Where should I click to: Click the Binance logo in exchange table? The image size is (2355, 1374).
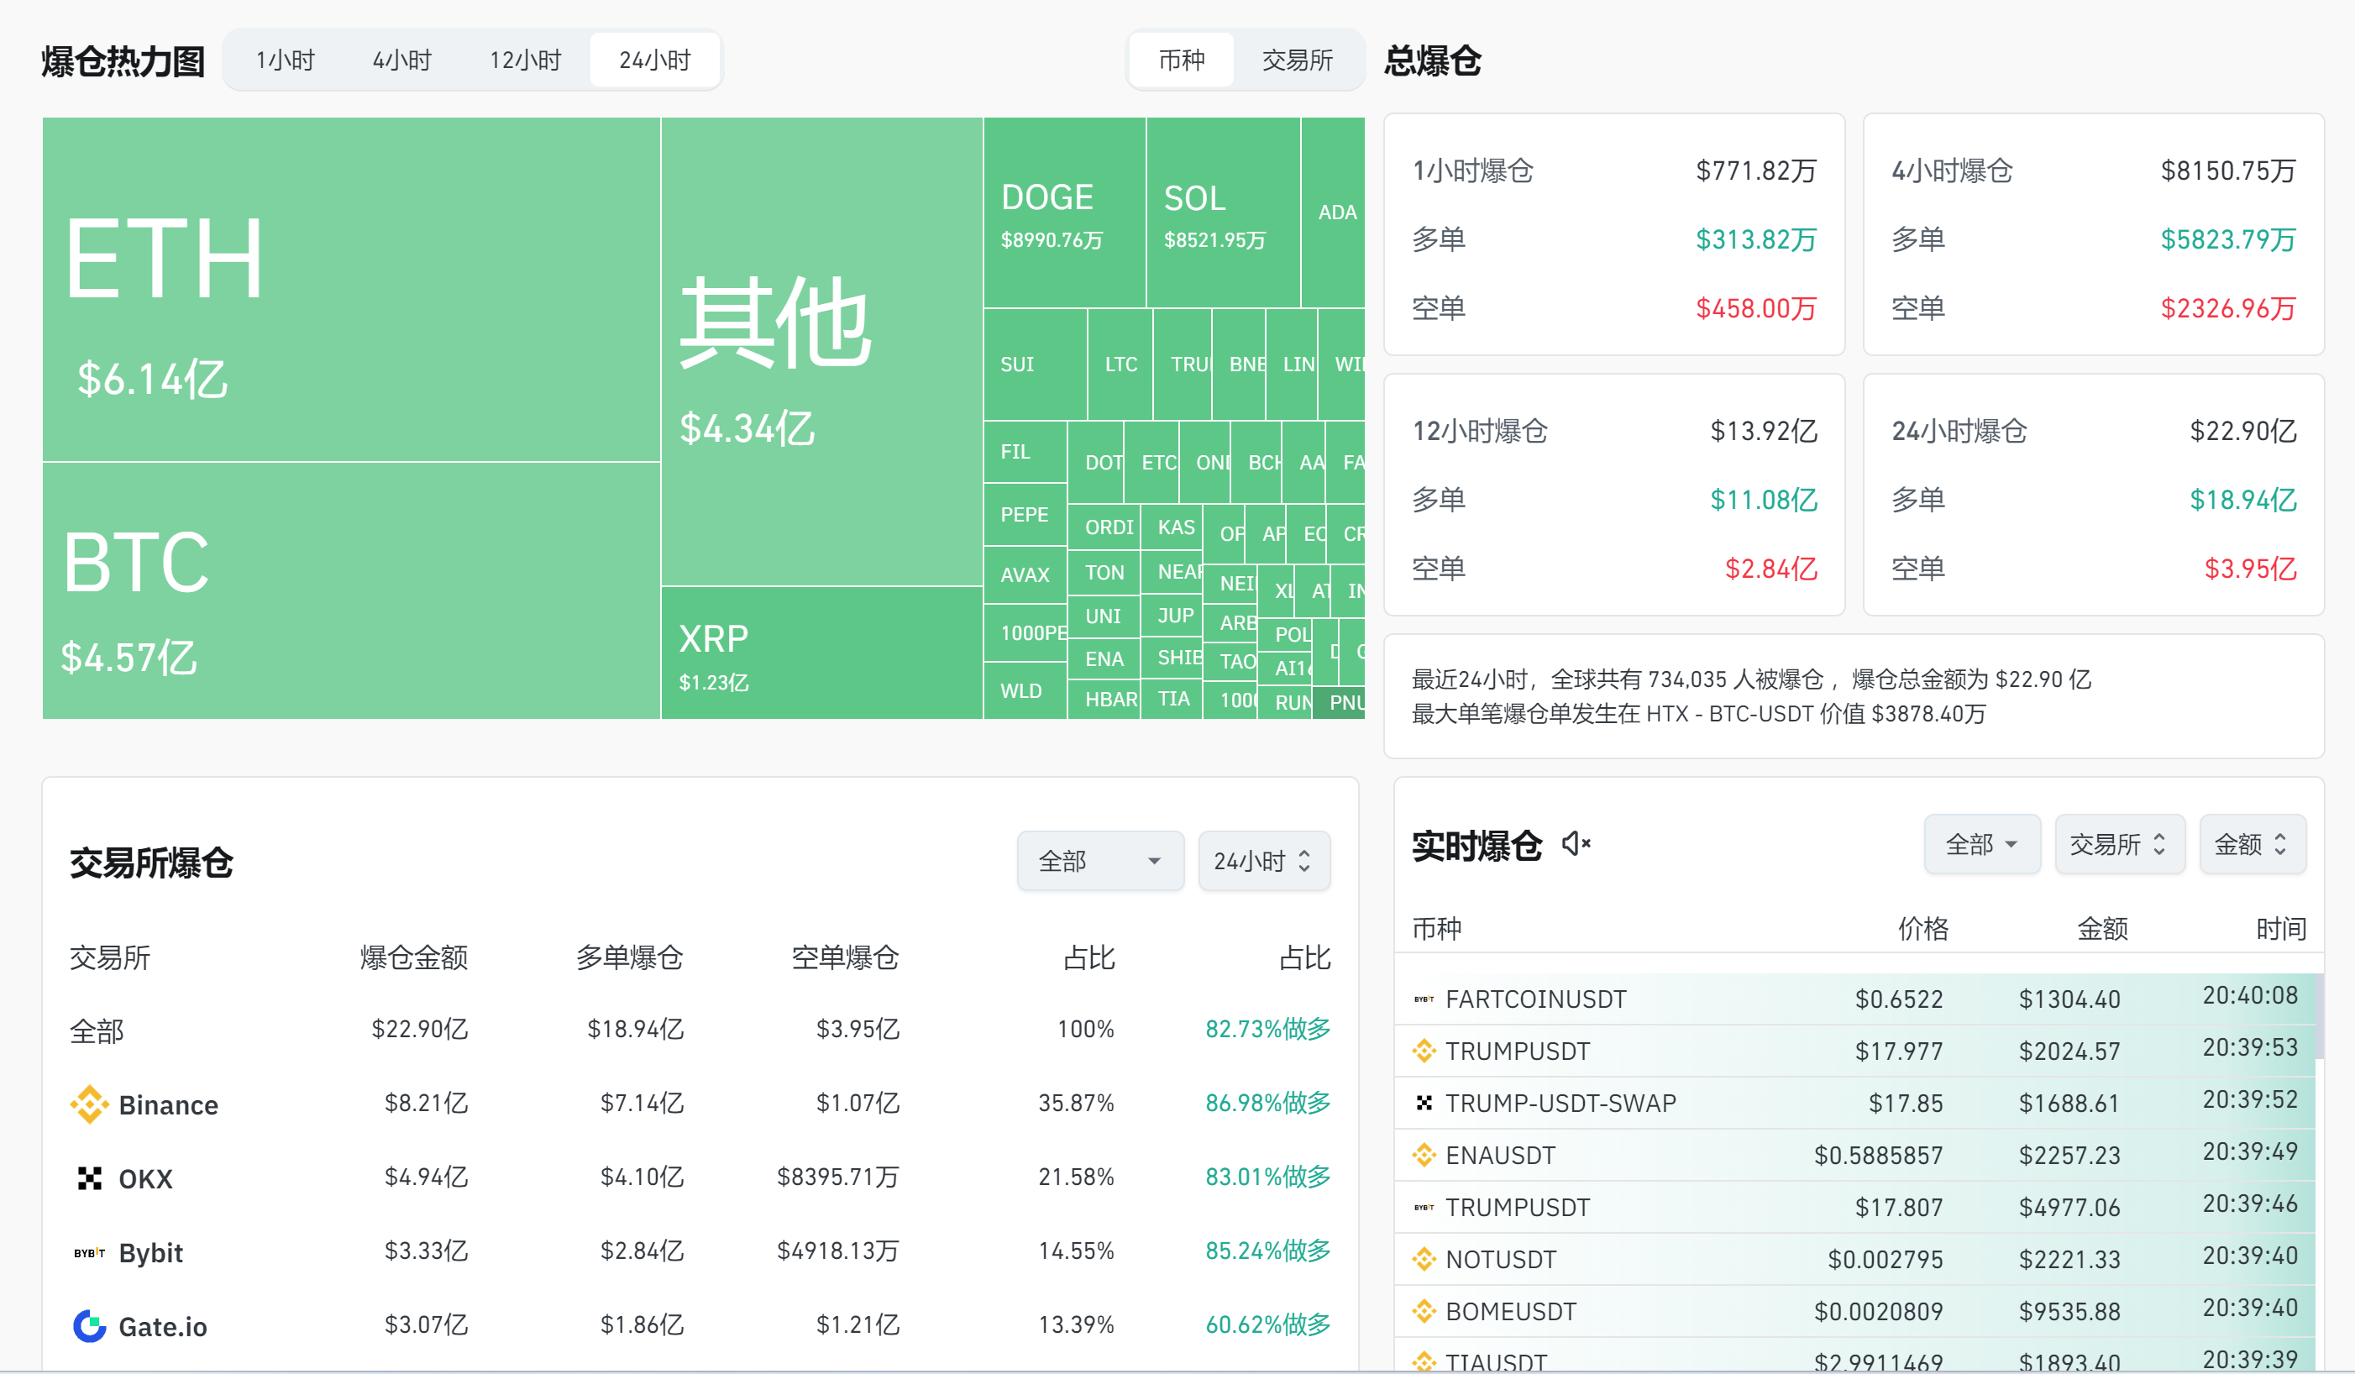click(90, 1104)
